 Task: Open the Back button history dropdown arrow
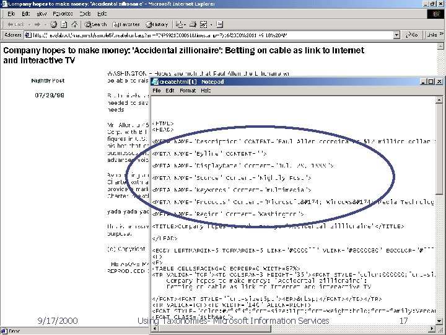pos(29,24)
